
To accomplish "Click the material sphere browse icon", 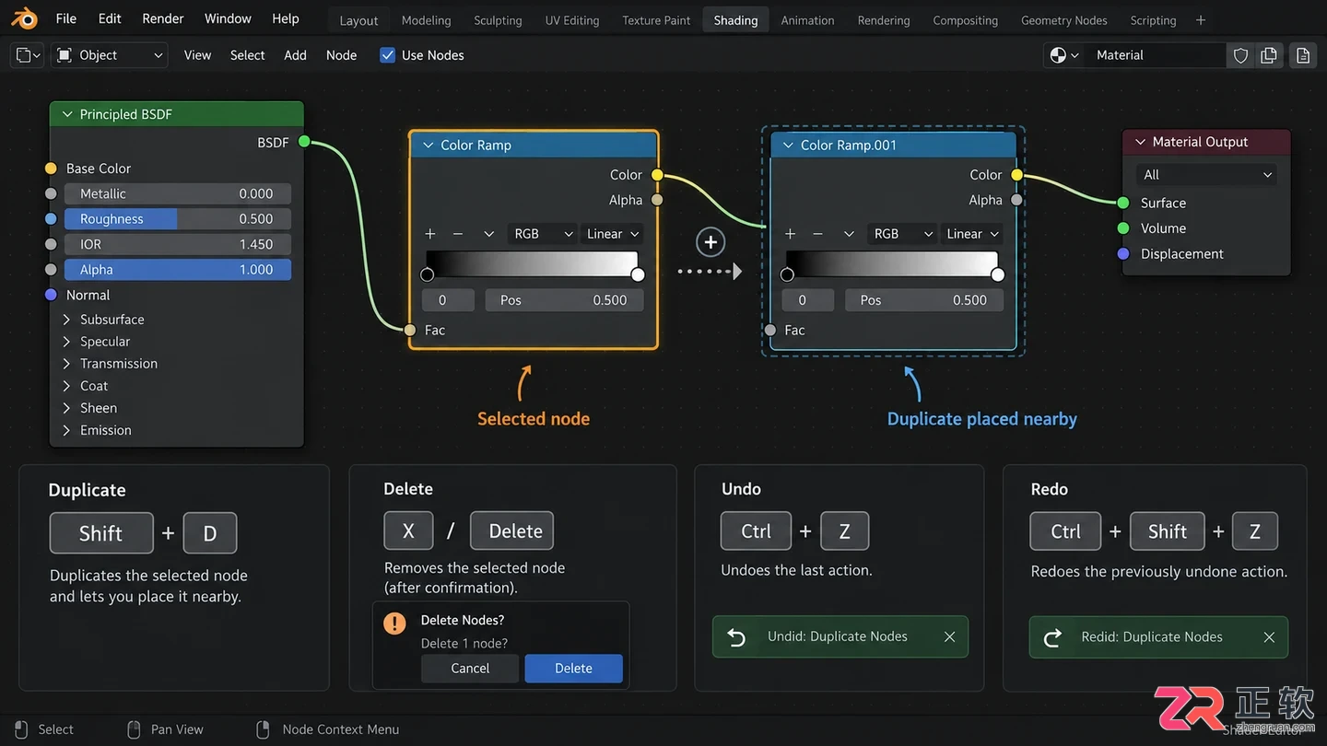I will click(1063, 55).
